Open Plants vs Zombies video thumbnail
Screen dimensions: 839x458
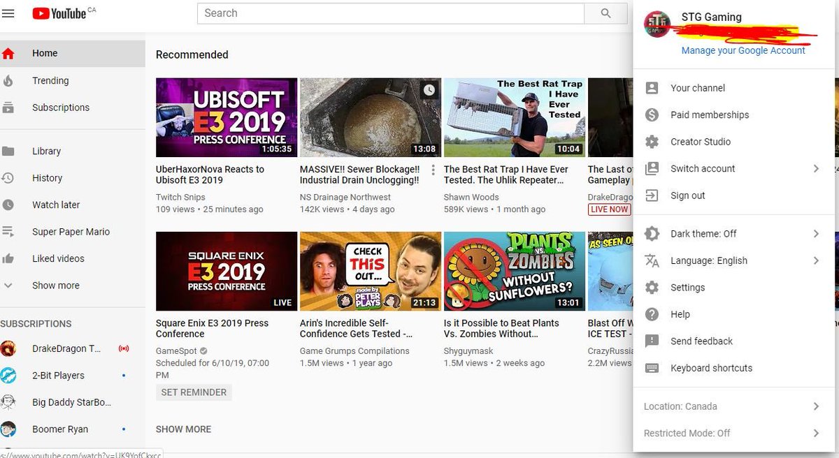[515, 272]
